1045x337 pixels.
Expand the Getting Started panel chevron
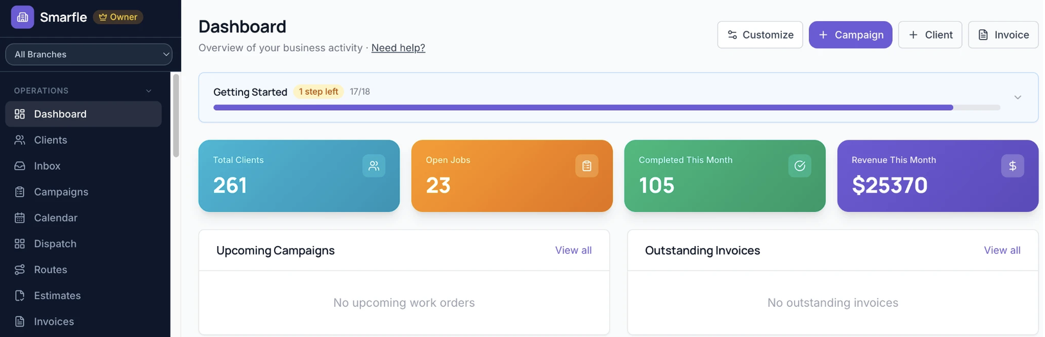[1017, 97]
